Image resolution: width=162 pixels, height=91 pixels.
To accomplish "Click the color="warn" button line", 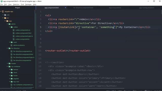I will click(84, 86).
